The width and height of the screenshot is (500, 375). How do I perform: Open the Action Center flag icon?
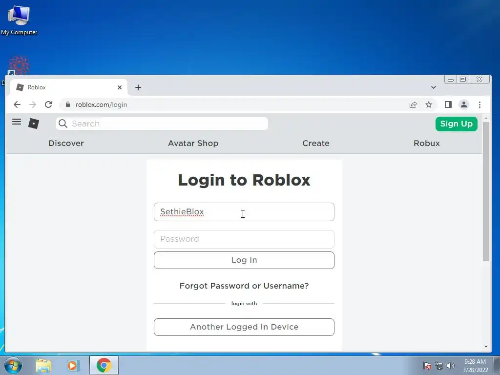tap(427, 366)
